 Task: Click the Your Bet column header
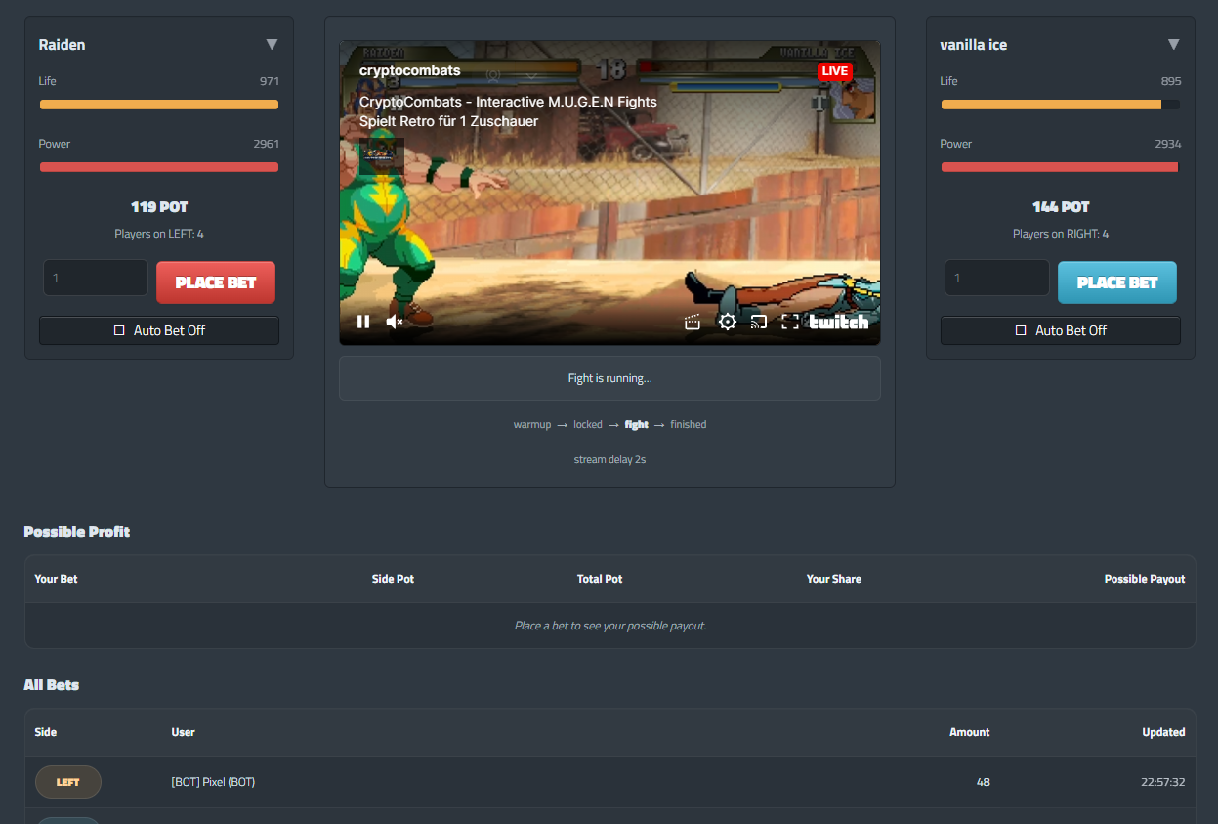coord(56,579)
